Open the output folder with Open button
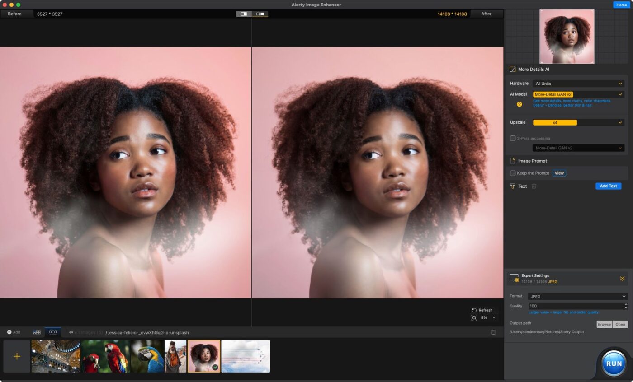This screenshot has width=633, height=382. click(x=620, y=324)
